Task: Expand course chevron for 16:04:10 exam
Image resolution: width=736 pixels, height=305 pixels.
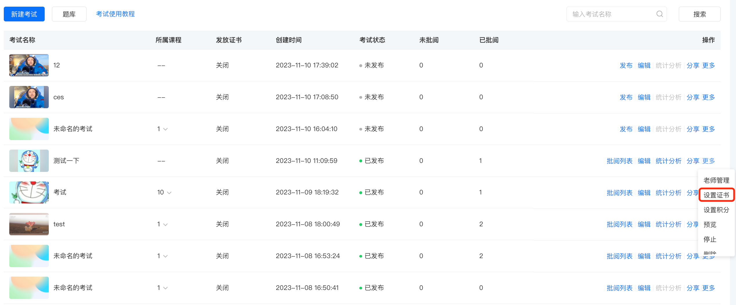Action: tap(165, 129)
